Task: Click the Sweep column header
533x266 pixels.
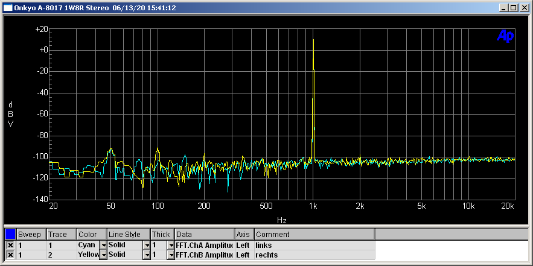Action: click(x=31, y=235)
